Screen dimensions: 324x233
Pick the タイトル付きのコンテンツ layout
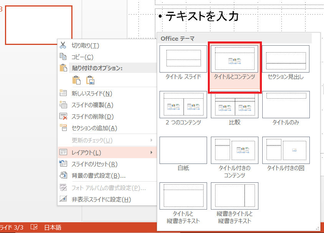pos(235,158)
